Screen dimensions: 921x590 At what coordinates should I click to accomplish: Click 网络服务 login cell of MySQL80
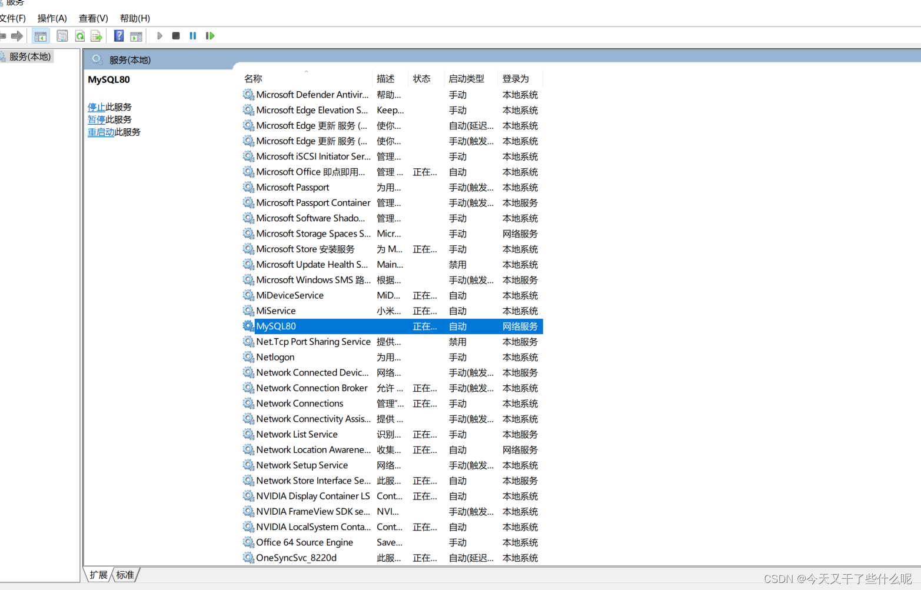pos(520,326)
